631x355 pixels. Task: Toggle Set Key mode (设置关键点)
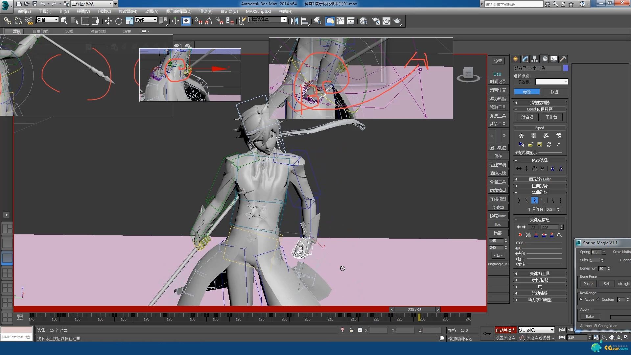(x=505, y=338)
